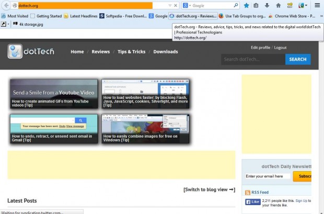Open the animated GIFs from YouTube article thumbnail
This screenshot has height=214, width=324.
point(54,94)
